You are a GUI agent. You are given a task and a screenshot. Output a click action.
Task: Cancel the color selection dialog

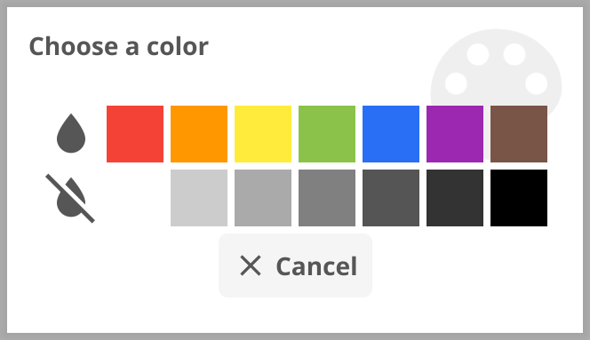pyautogui.click(x=295, y=265)
